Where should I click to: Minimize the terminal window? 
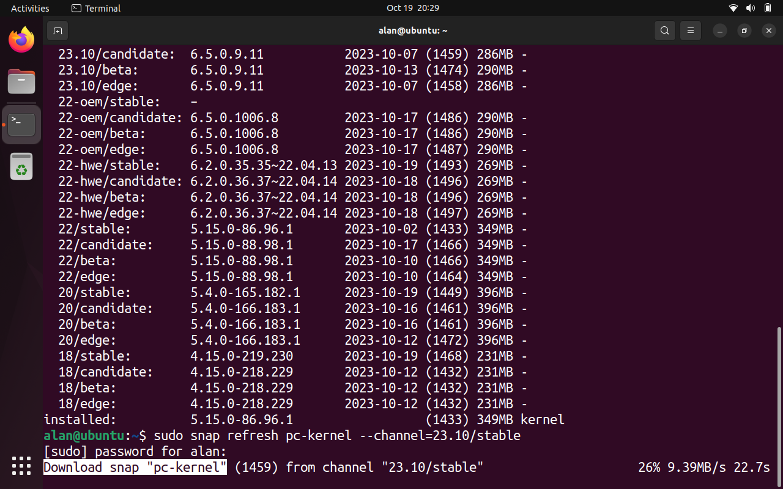(x=721, y=31)
